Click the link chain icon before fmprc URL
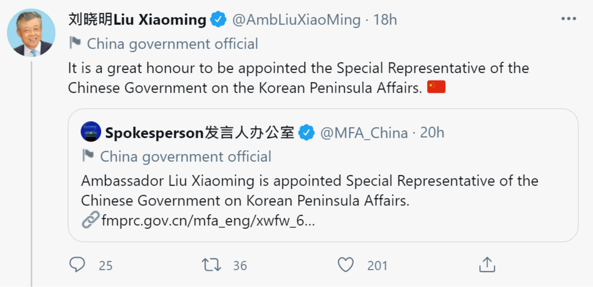The image size is (593, 287). coord(90,221)
